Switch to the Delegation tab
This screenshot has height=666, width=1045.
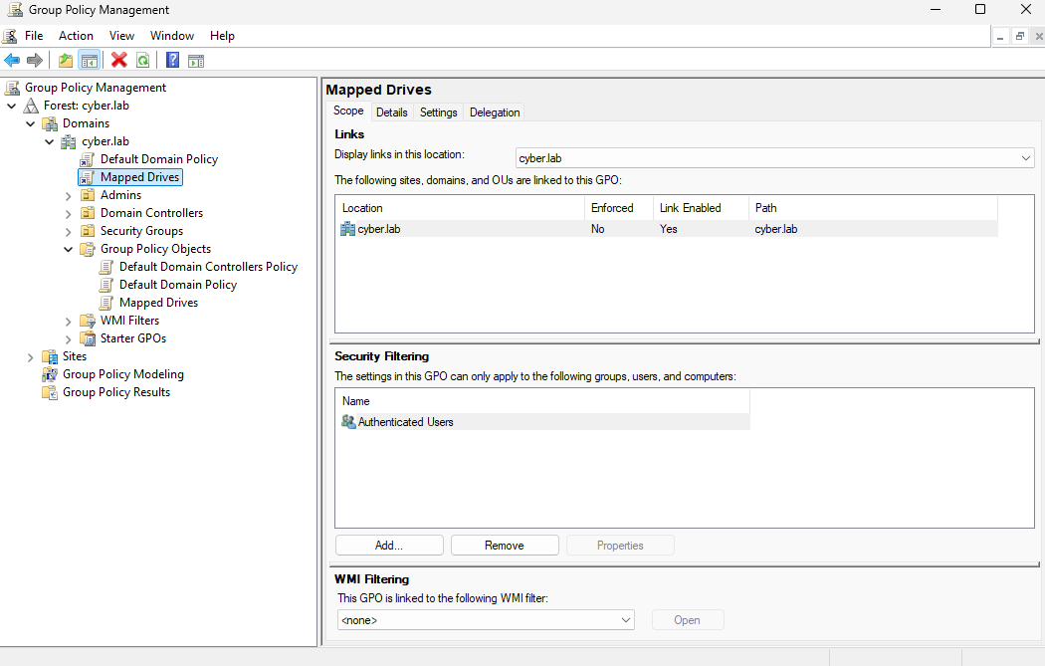pos(495,112)
